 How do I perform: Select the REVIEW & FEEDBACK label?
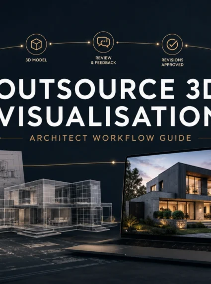[103, 60]
